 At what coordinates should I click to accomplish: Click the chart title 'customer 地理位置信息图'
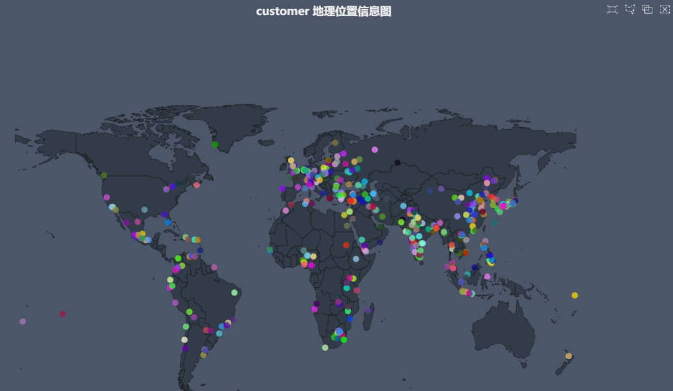pos(323,11)
